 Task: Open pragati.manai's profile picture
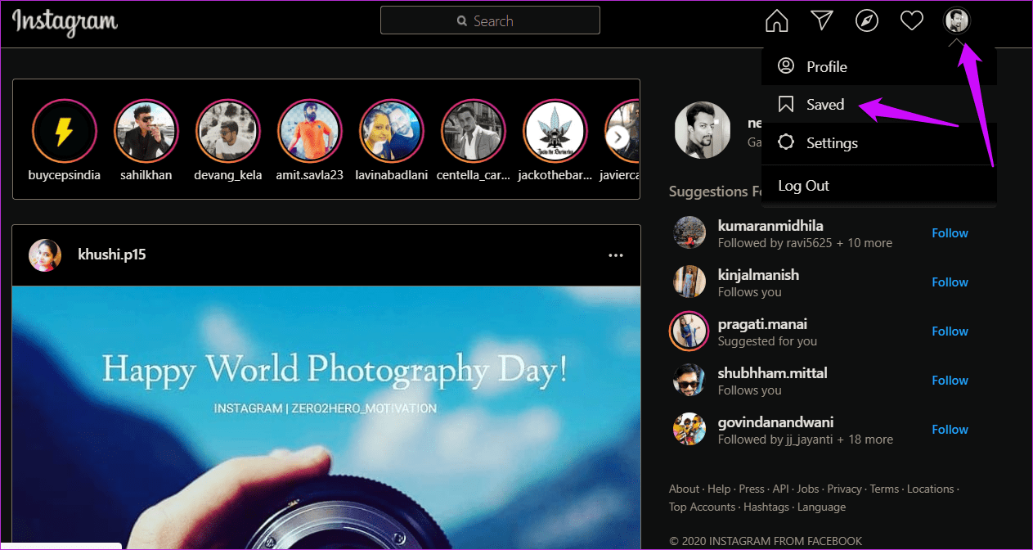point(689,331)
